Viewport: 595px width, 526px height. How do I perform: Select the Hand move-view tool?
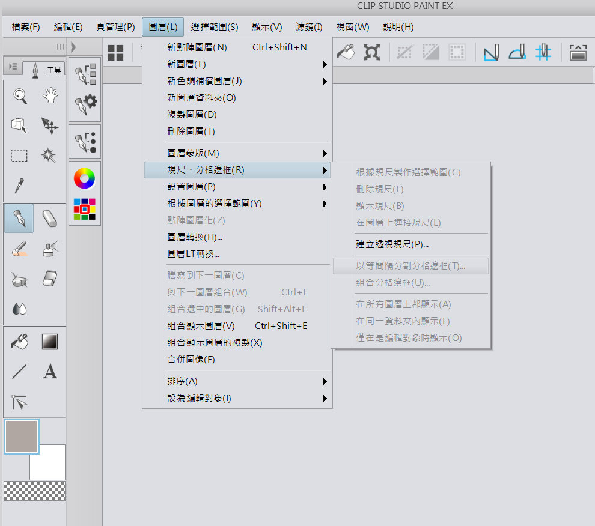pos(50,95)
